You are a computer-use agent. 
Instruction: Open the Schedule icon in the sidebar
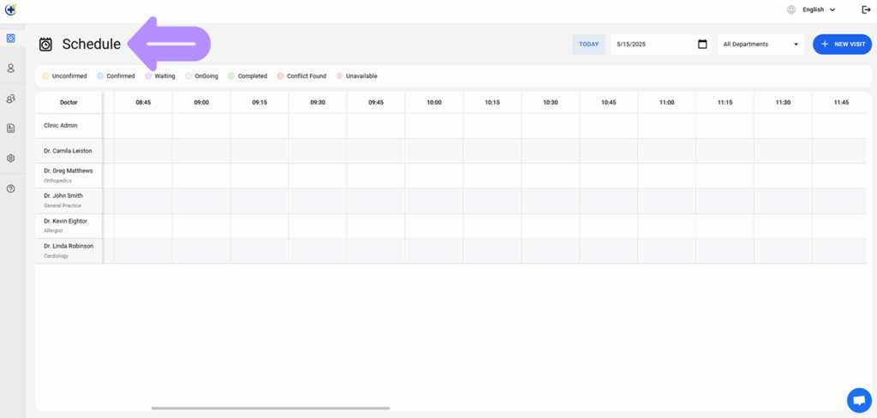click(x=10, y=38)
